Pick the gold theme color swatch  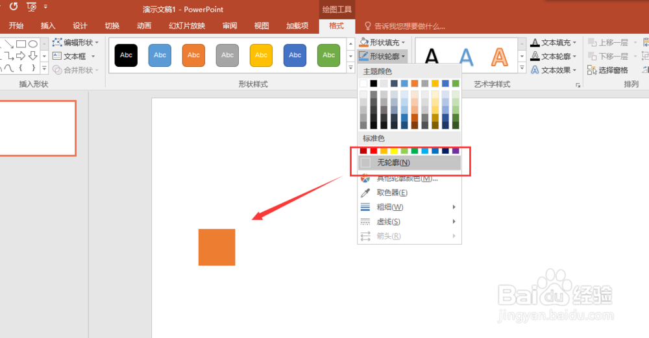coord(435,84)
